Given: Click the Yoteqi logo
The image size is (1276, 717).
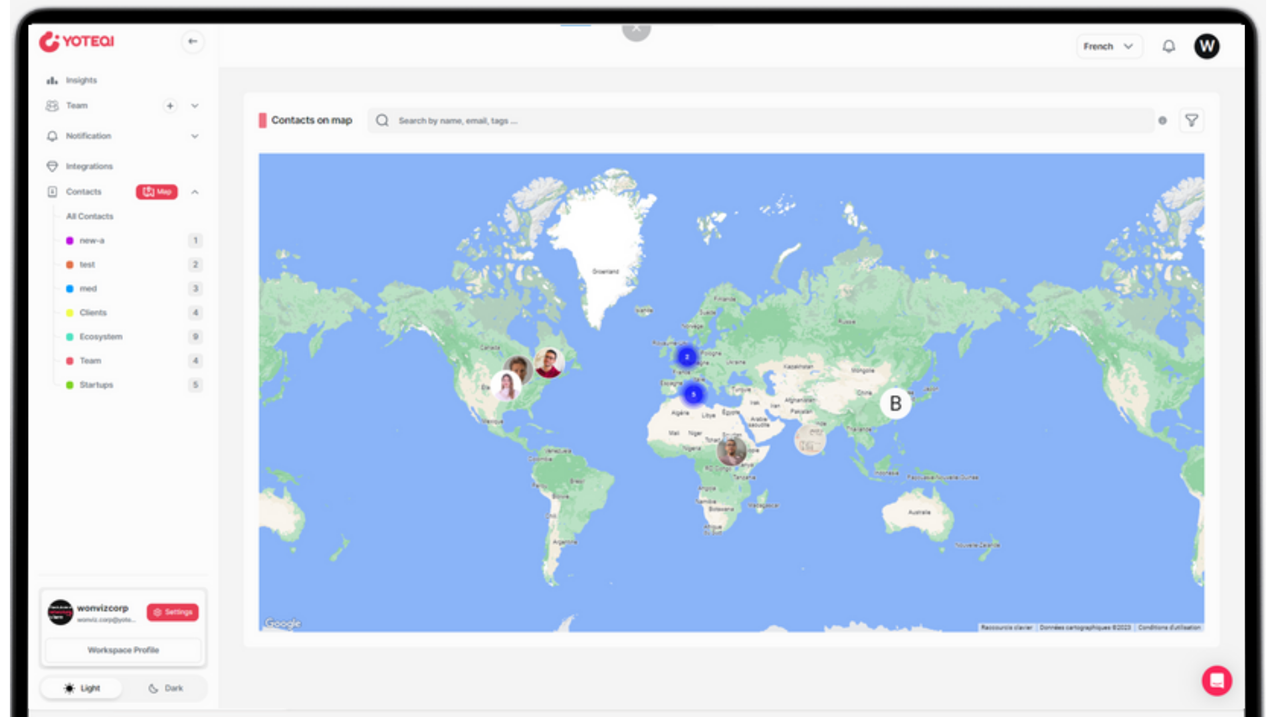Looking at the screenshot, I should point(76,41).
